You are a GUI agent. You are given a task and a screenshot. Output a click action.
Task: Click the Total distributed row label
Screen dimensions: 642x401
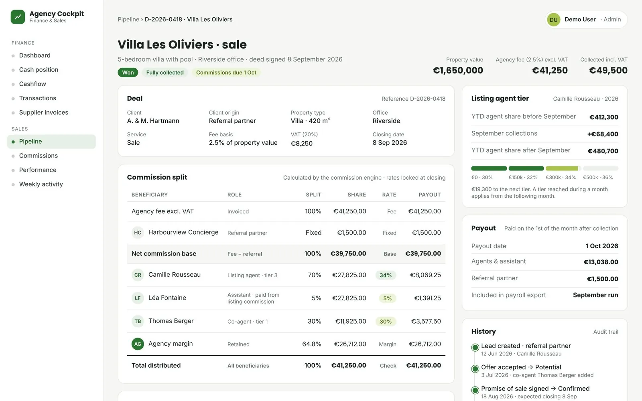coord(156,366)
